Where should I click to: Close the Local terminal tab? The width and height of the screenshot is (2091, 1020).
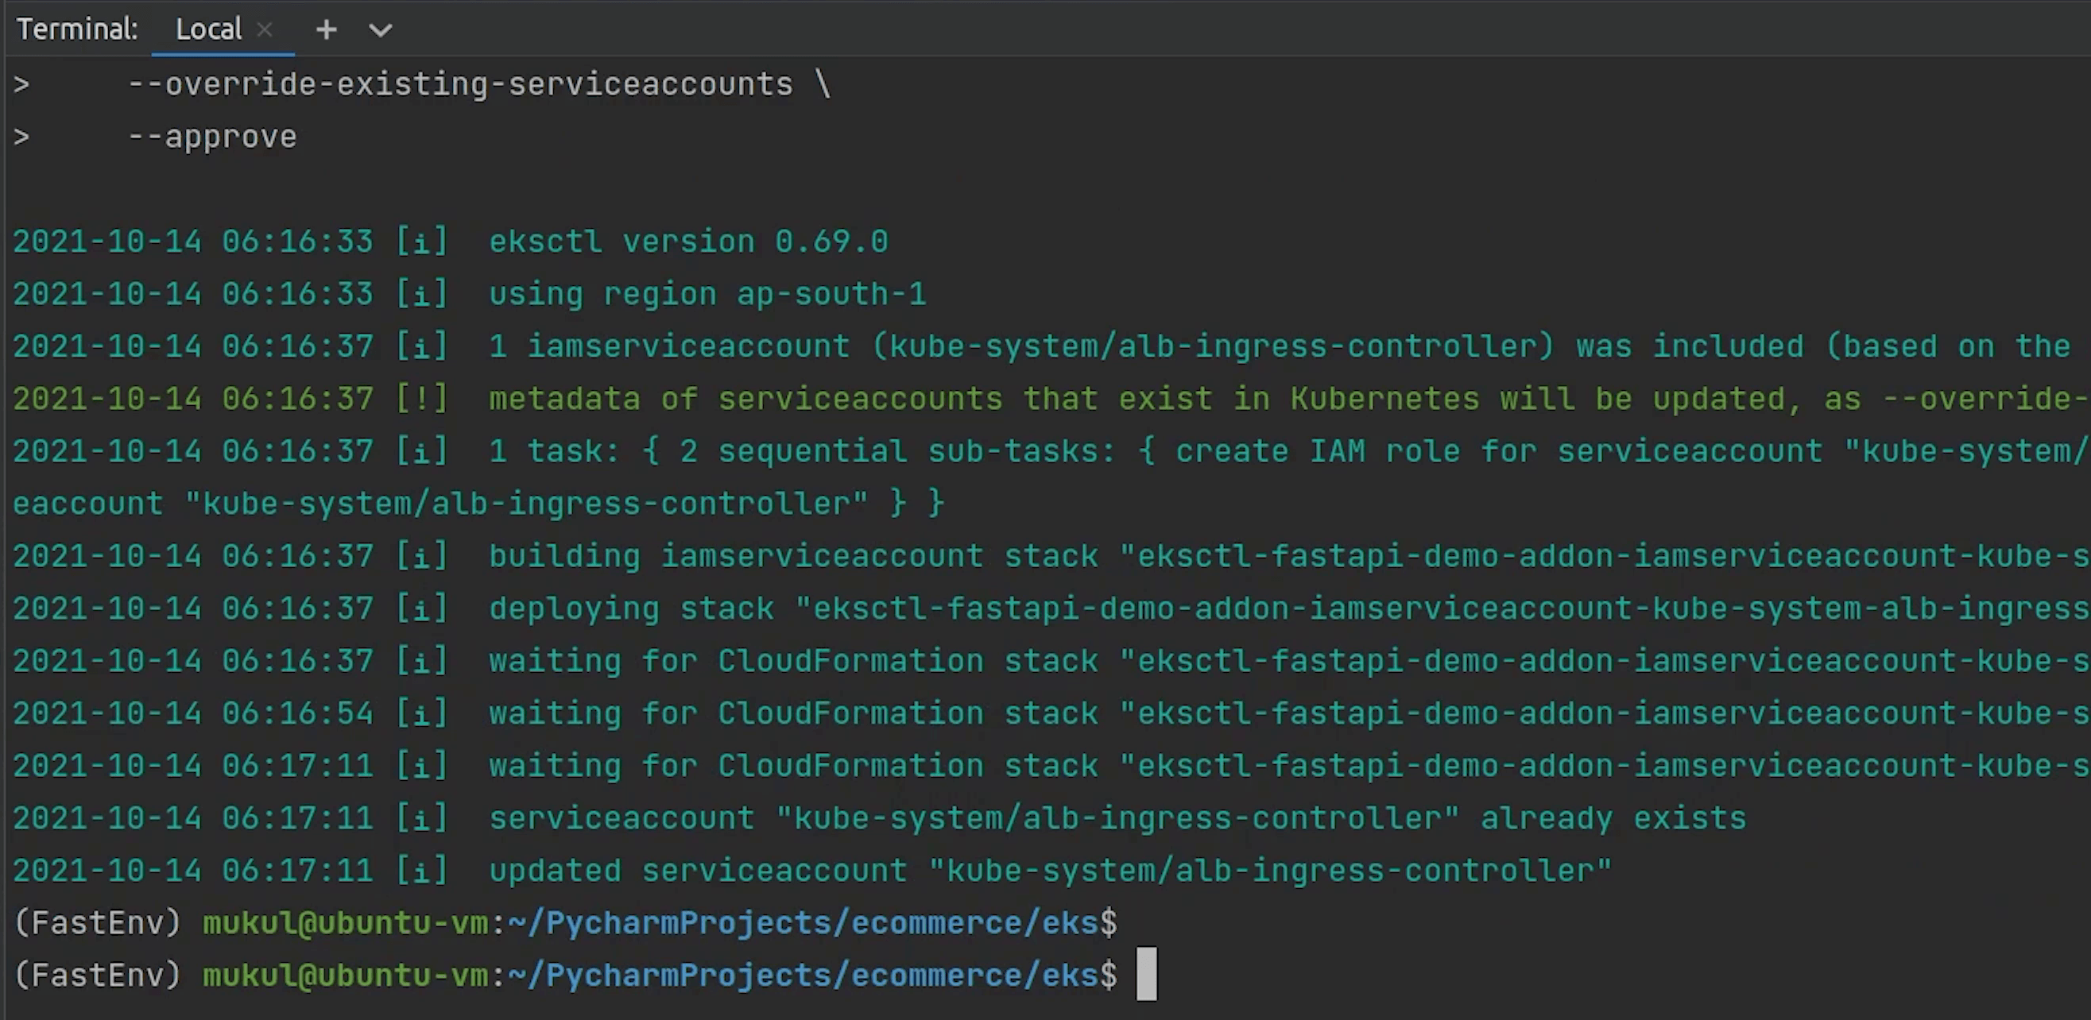point(265,29)
